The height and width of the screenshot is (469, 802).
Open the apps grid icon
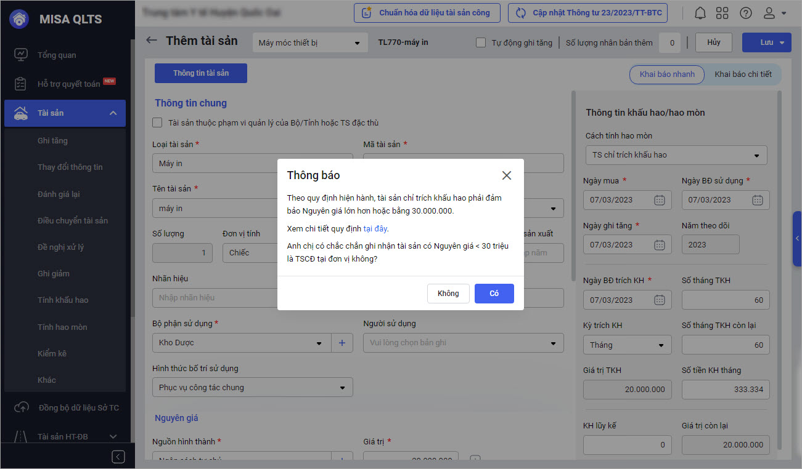coord(722,13)
